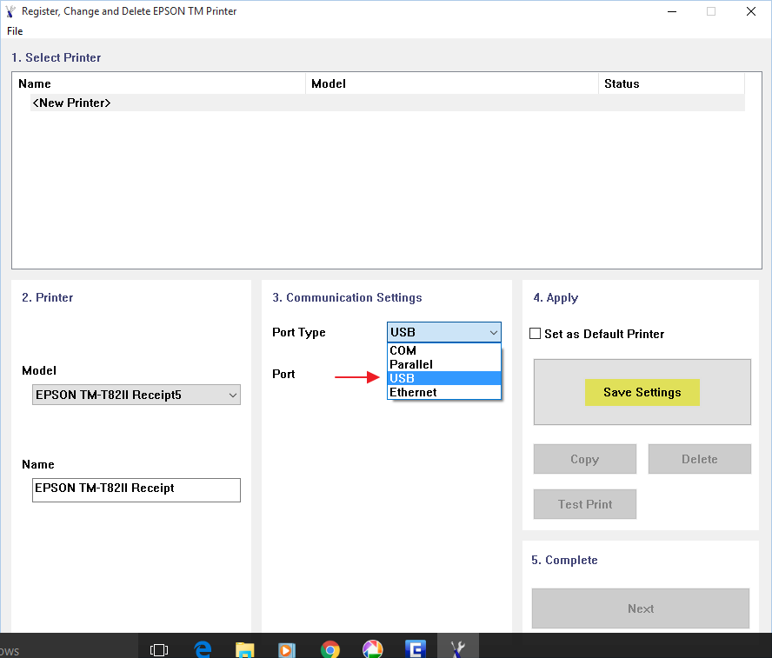
Task: Open File Explorer from the taskbar
Action: point(245,648)
